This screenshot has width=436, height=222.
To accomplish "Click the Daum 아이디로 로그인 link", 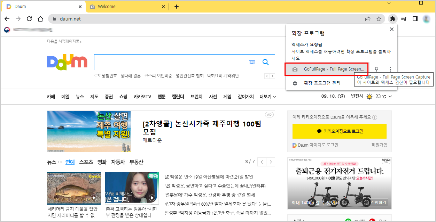I will (315, 145).
